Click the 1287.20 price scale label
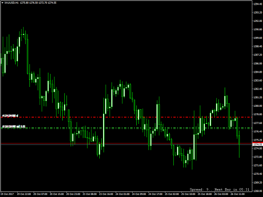Viewport: 263px width, 197px height. pos(258,55)
